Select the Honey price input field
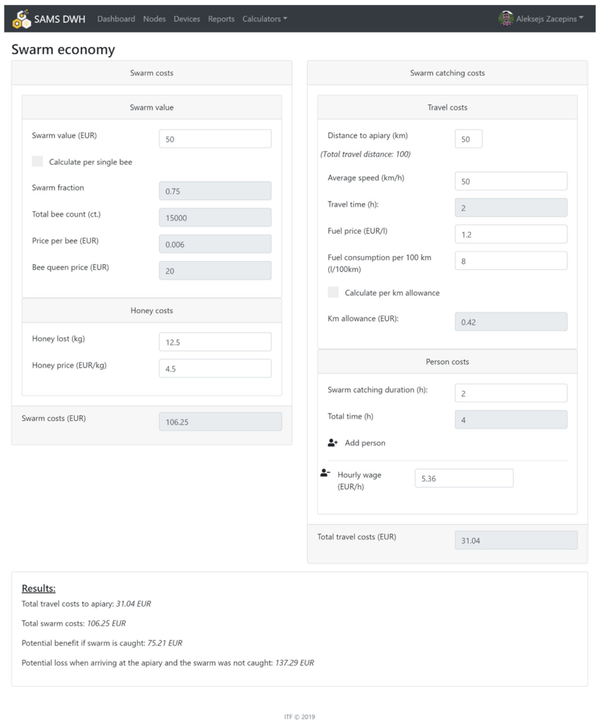Image resolution: width=600 pixels, height=722 pixels. [215, 368]
